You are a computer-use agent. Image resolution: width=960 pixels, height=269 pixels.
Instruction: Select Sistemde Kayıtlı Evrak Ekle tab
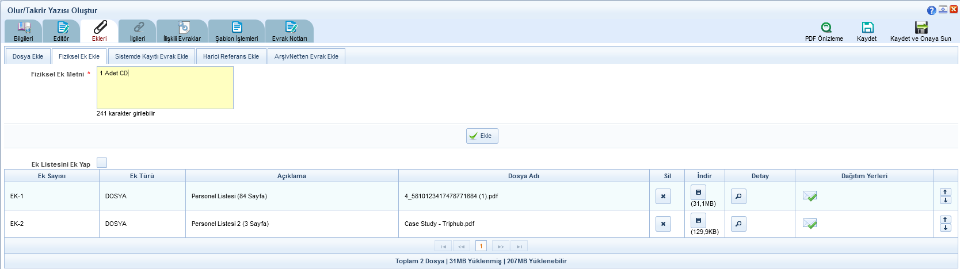point(151,56)
